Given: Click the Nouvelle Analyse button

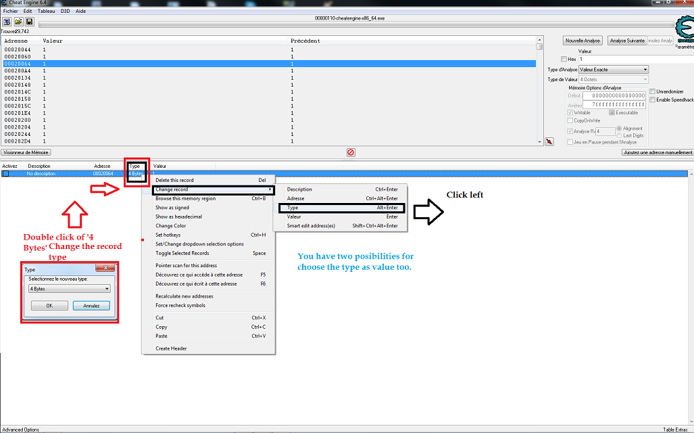Looking at the screenshot, I should coord(583,41).
